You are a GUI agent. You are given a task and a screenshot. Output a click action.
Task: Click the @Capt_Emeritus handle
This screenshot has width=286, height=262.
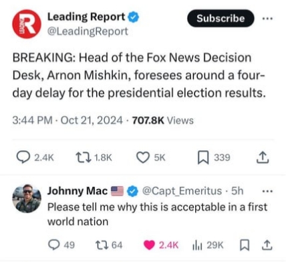182,191
